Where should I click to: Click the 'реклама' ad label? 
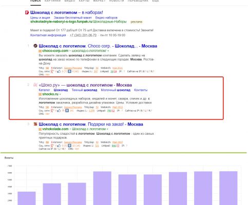click(137, 22)
